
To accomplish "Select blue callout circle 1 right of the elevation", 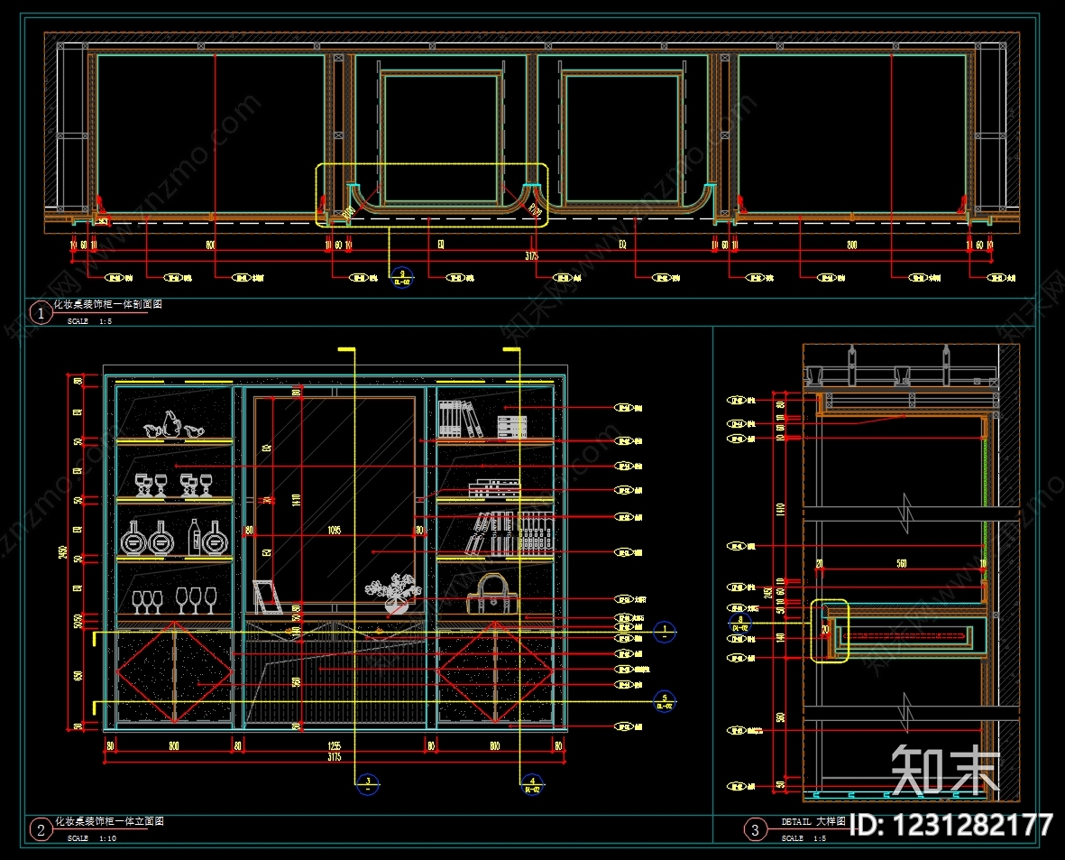I will [665, 632].
